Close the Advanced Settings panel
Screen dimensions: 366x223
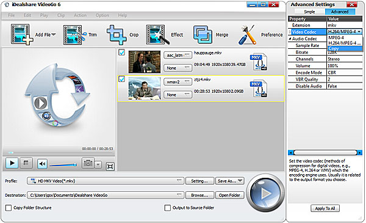point(352,5)
